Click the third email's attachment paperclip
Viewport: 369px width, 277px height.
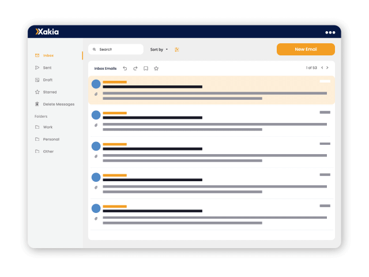coord(96,156)
